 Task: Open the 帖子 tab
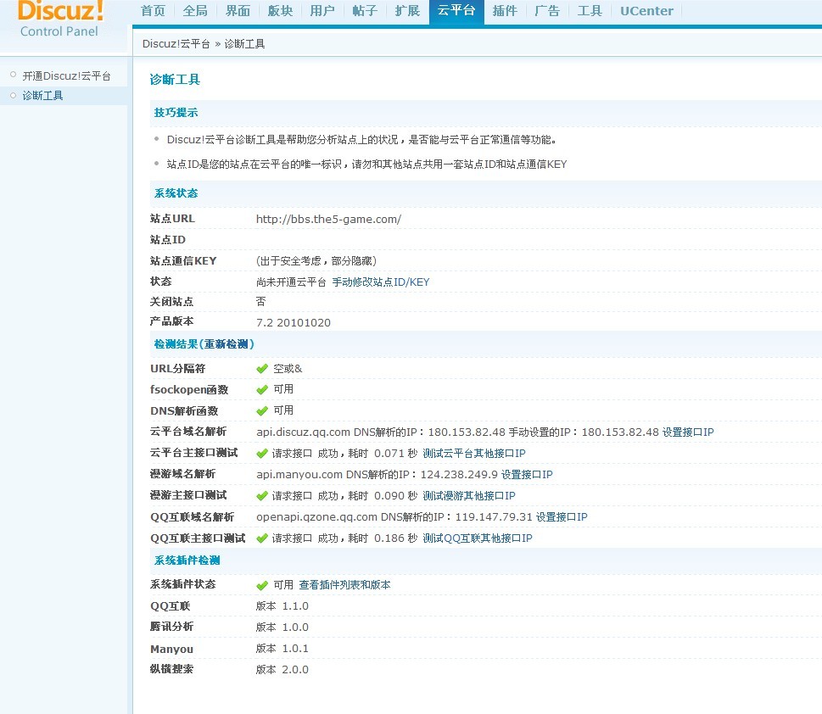(365, 11)
